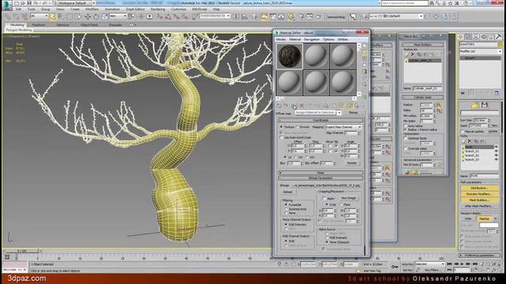Viewport: 506px width, 284px height.
Task: Switch to the Populate ribbon tab
Action: tap(115, 24)
